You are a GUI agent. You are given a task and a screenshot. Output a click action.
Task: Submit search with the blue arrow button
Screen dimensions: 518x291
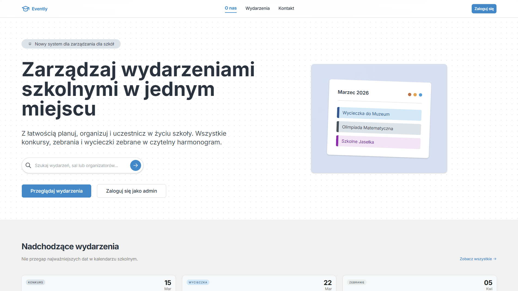pos(136,165)
